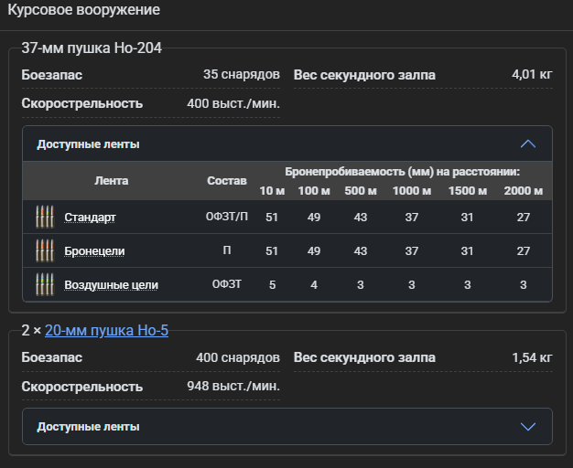Image resolution: width=573 pixels, height=468 pixels.
Task: Click the Воздушные цели belt ammo icon
Action: click(x=43, y=284)
